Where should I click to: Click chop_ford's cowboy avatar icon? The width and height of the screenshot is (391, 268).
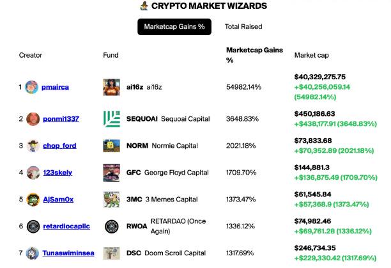32,146
